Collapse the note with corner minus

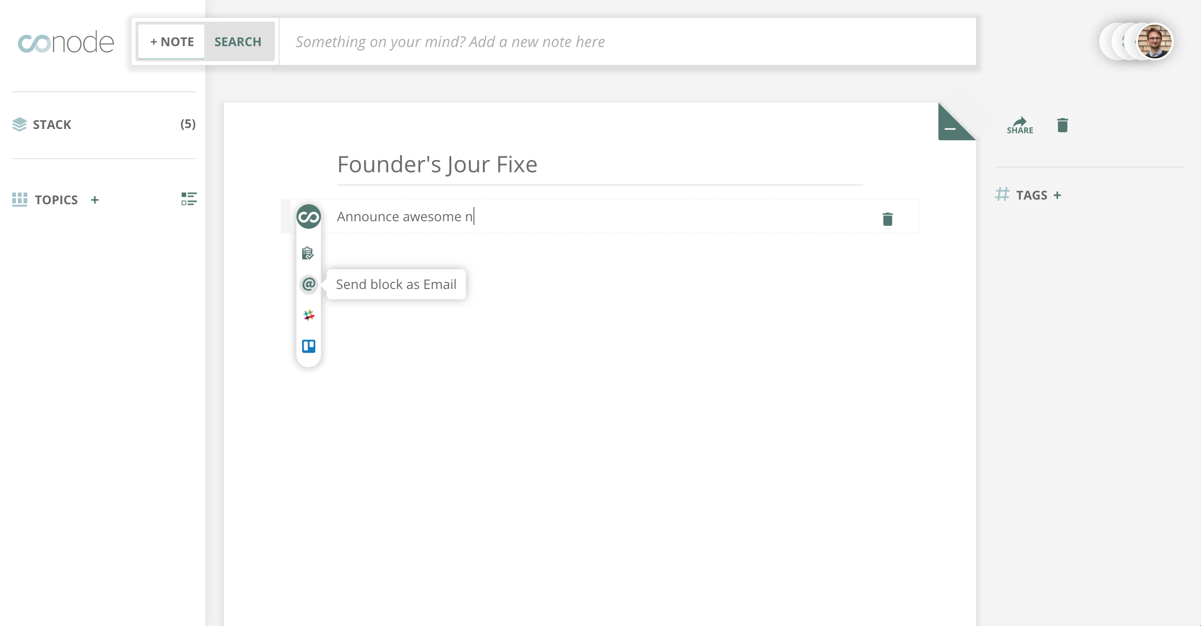click(x=951, y=128)
